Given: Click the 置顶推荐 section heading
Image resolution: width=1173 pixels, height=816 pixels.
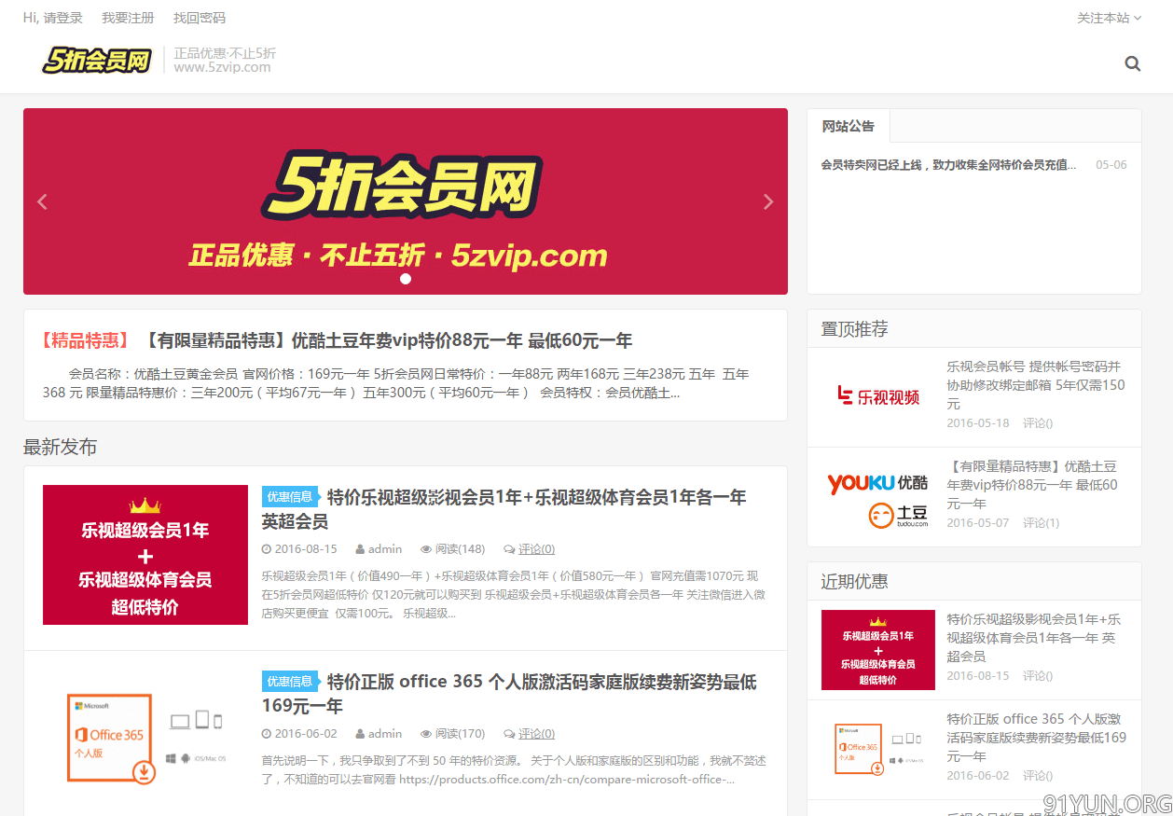Looking at the screenshot, I should (x=854, y=329).
